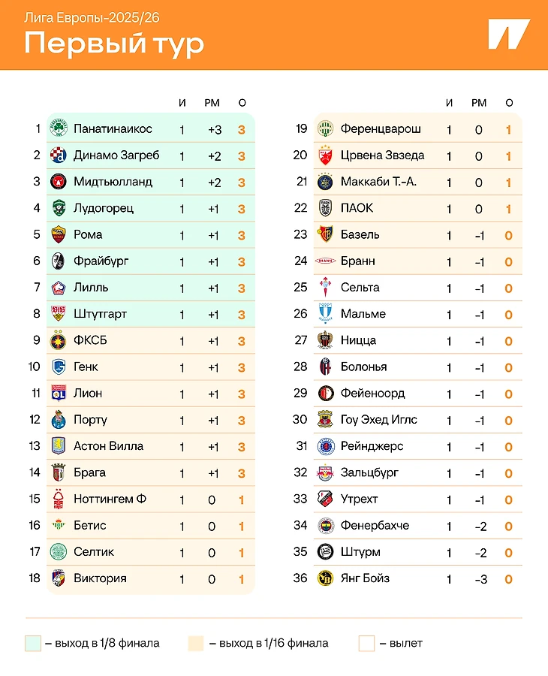This screenshot has width=548, height=676.
Task: Click the white elimination legend swatch
Action: pyautogui.click(x=366, y=643)
